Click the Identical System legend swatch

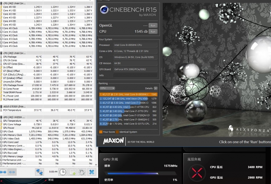117,132
